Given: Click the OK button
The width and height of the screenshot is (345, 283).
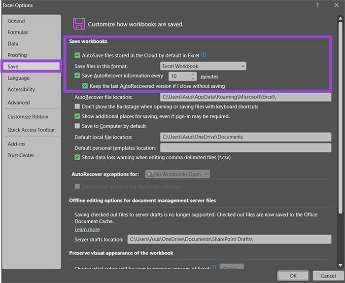Looking at the screenshot, I should 293,276.
